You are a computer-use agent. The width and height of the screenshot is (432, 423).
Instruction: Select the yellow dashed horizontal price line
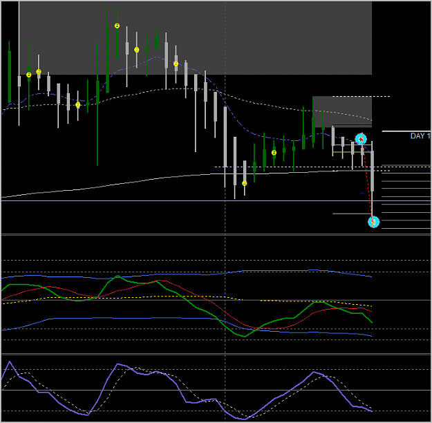coord(323,167)
